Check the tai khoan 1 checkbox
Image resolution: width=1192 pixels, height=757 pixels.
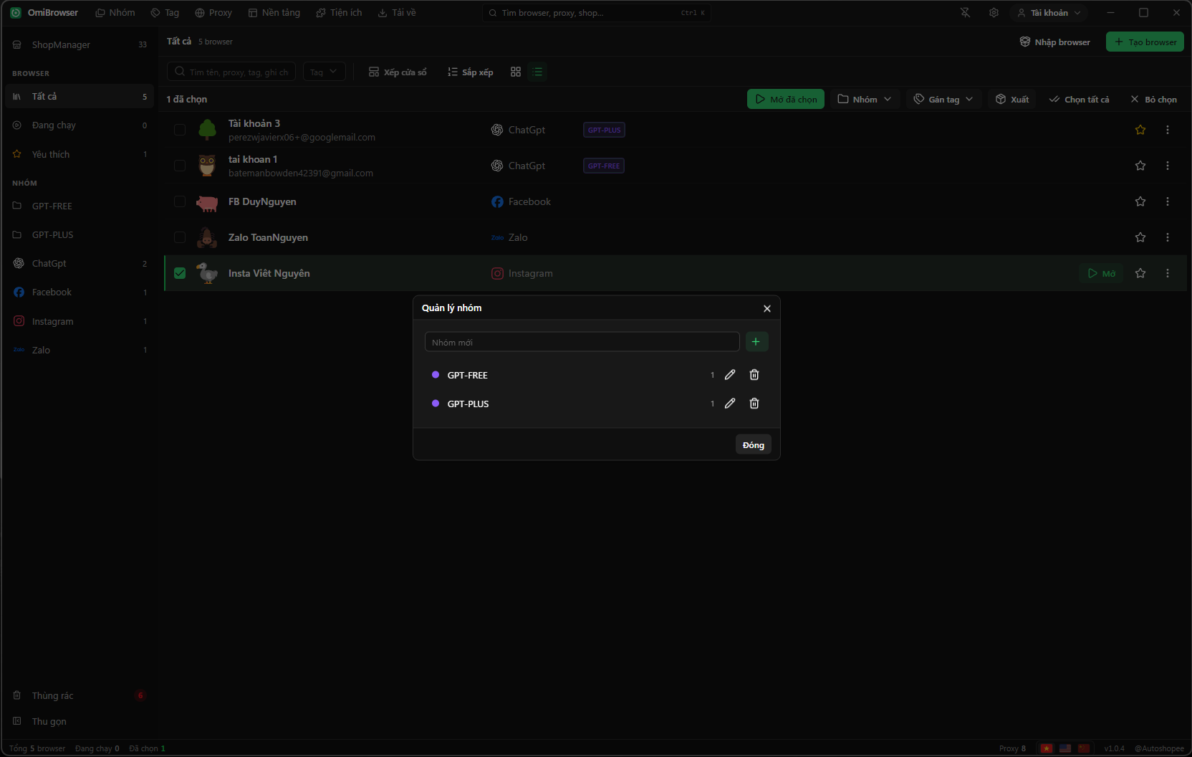[180, 166]
